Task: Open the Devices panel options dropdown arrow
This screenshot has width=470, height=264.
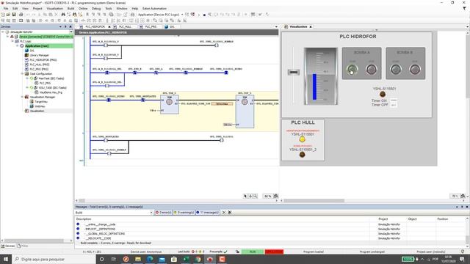Action: (x=60, y=26)
